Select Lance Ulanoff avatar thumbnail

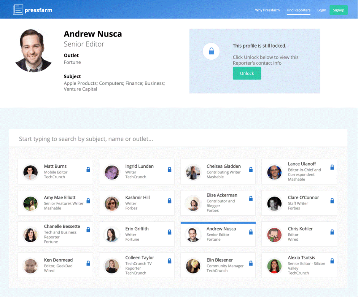click(274, 172)
